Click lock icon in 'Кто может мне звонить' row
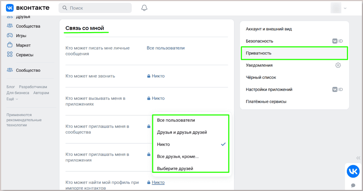The height and width of the screenshot is (191, 363). coord(149,76)
